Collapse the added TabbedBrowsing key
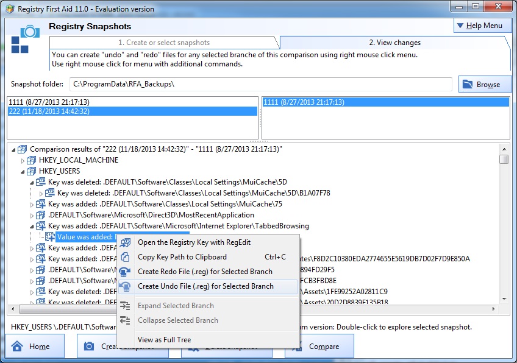 tap(32, 227)
